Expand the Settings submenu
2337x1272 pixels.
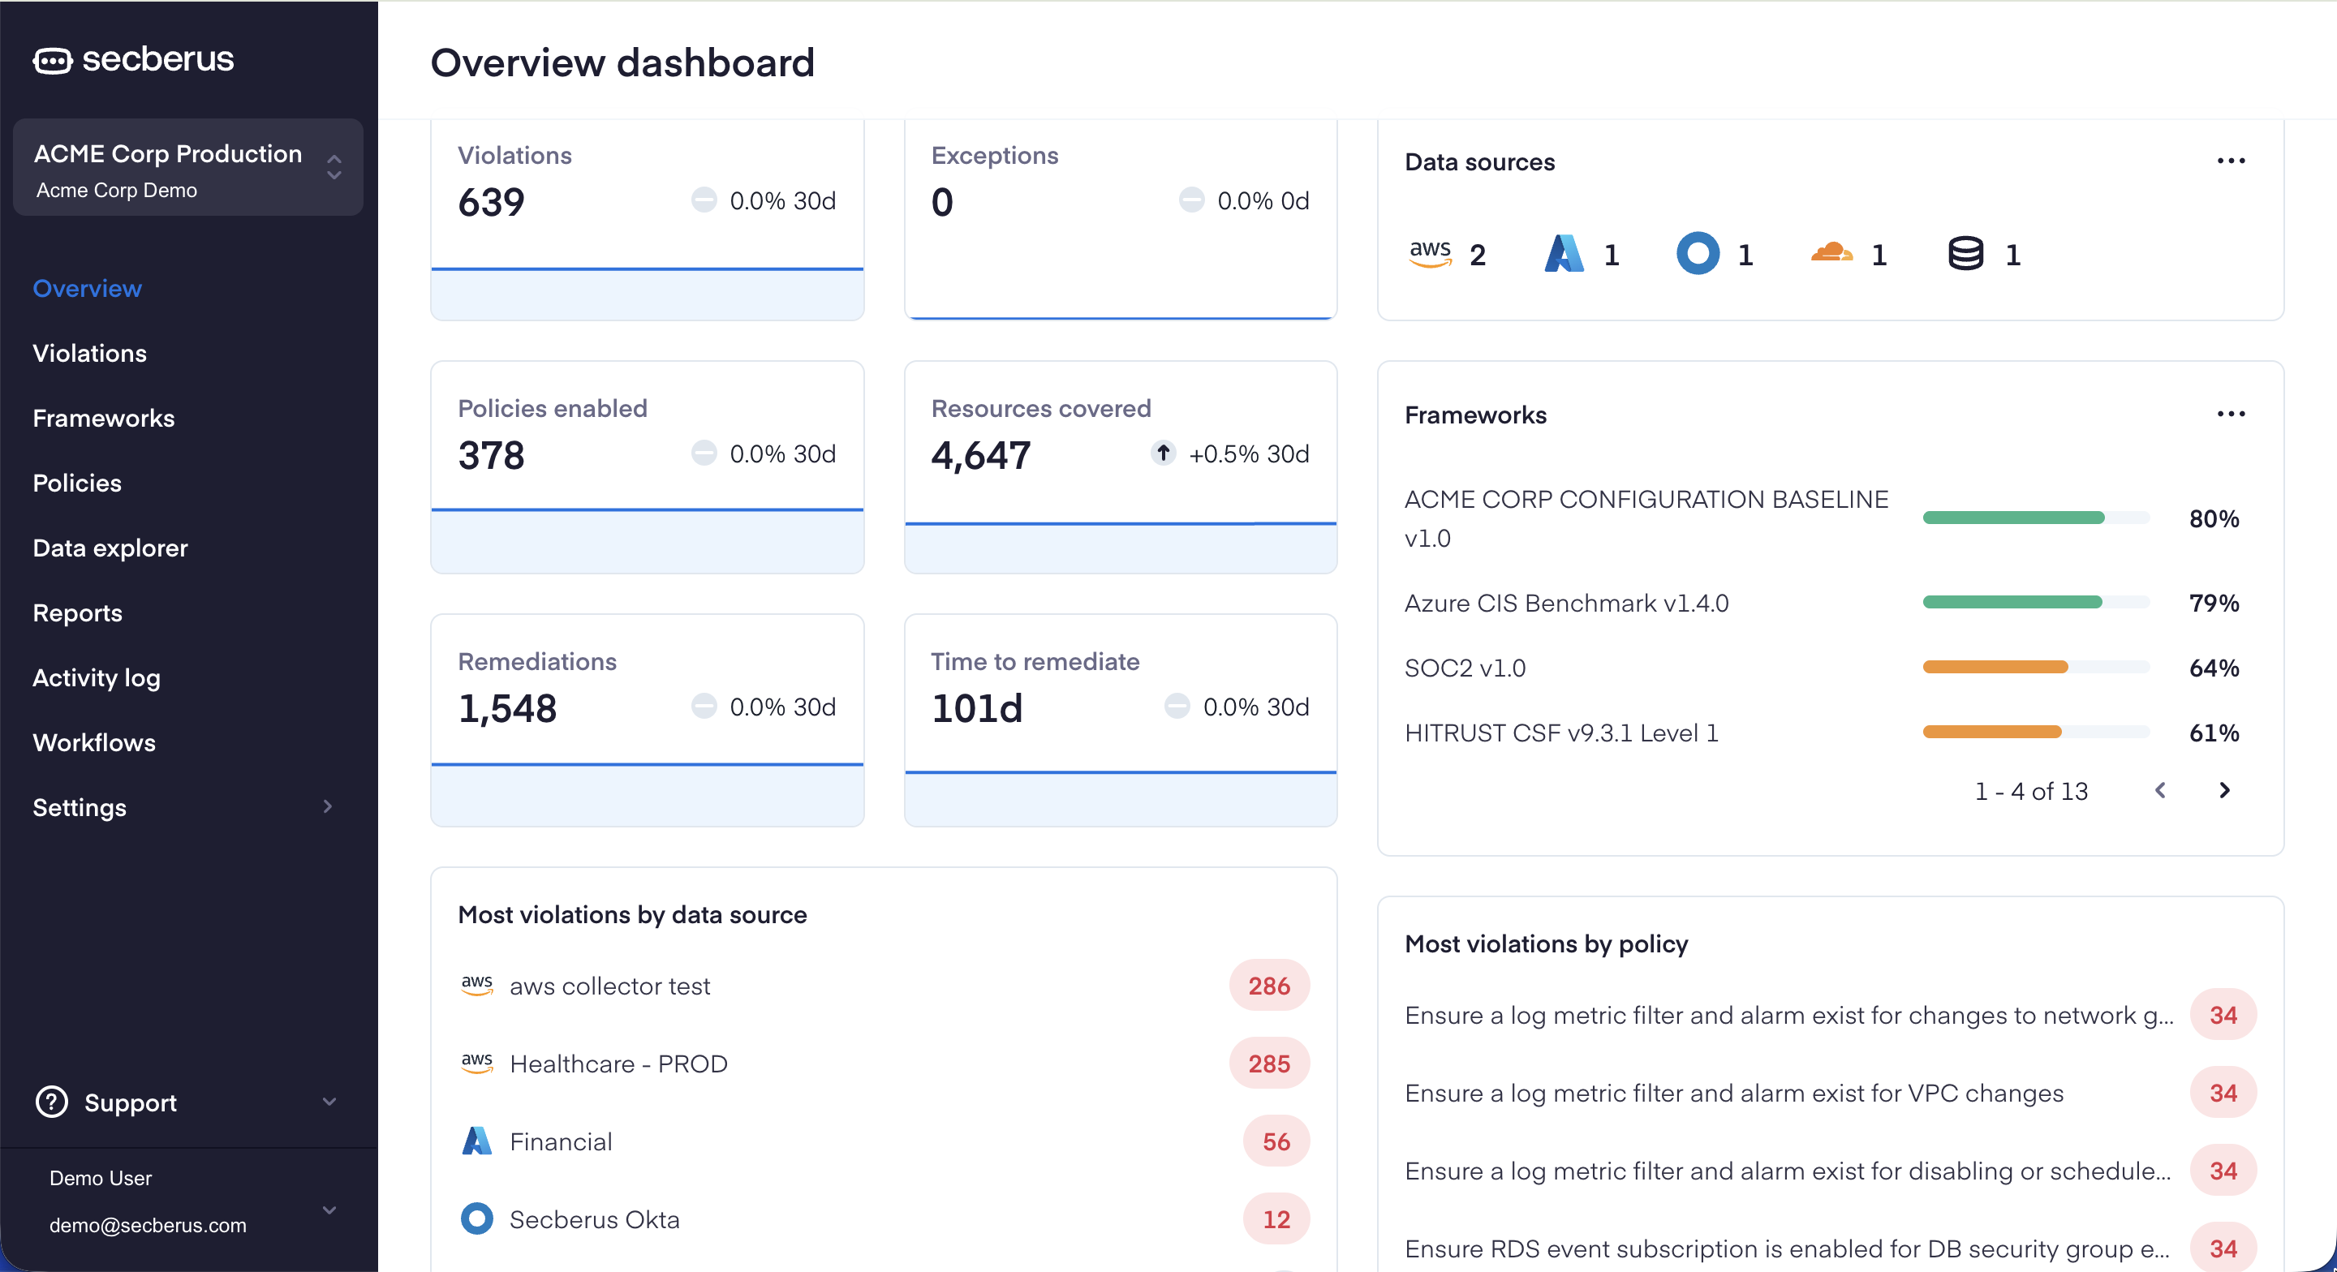pyautogui.click(x=328, y=806)
